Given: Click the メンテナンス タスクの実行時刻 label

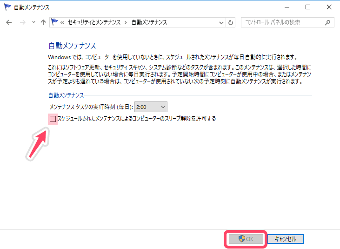Looking at the screenshot, I should (91, 107).
